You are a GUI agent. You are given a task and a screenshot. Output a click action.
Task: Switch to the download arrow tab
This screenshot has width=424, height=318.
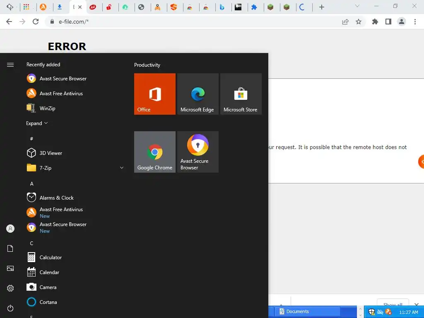click(60, 7)
